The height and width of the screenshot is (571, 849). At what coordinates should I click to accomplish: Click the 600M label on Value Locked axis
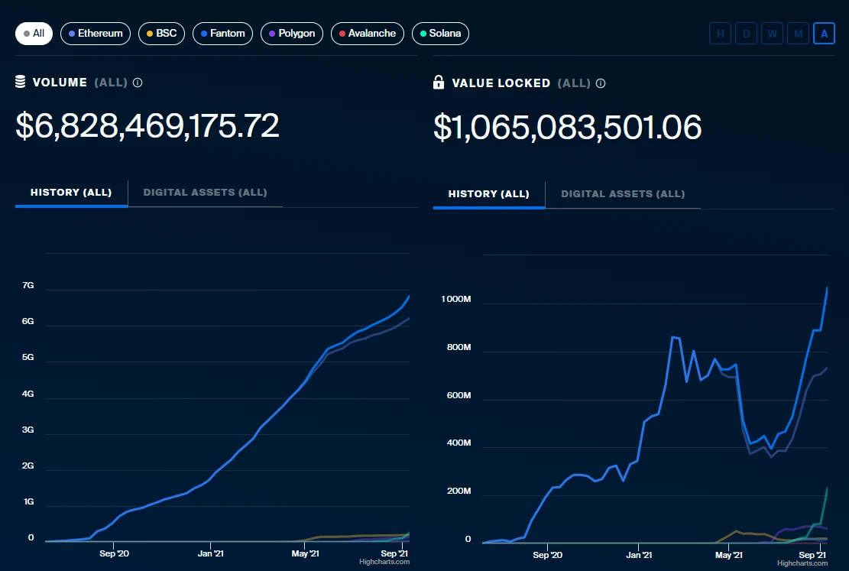coord(459,395)
